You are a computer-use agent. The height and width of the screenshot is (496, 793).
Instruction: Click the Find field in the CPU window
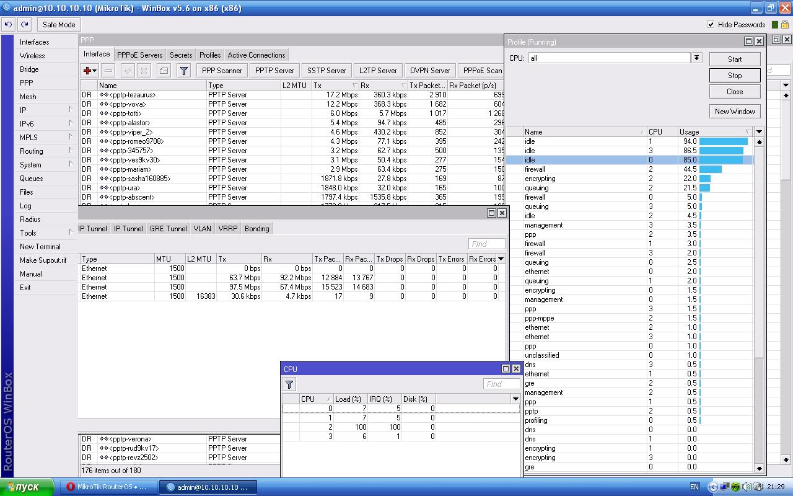(501, 384)
